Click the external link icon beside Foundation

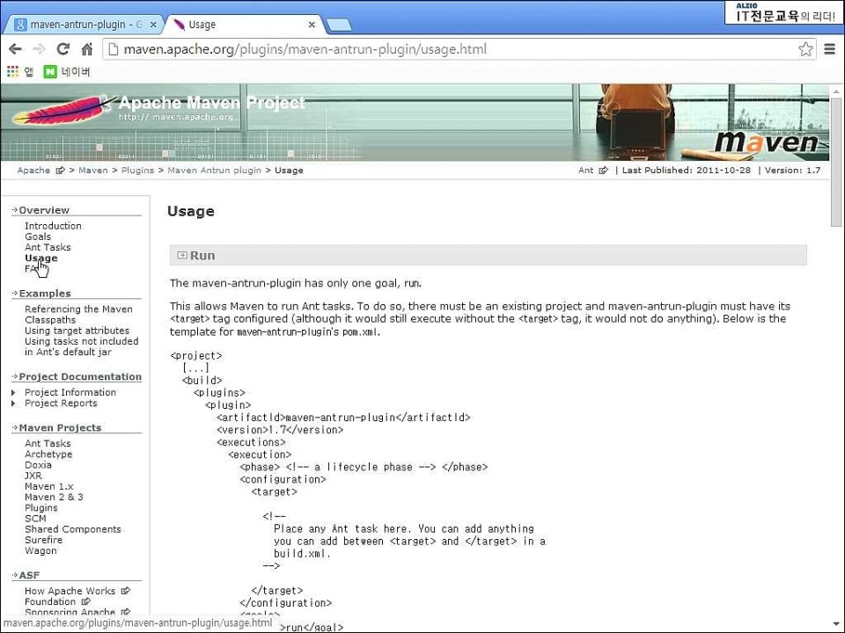(85, 601)
